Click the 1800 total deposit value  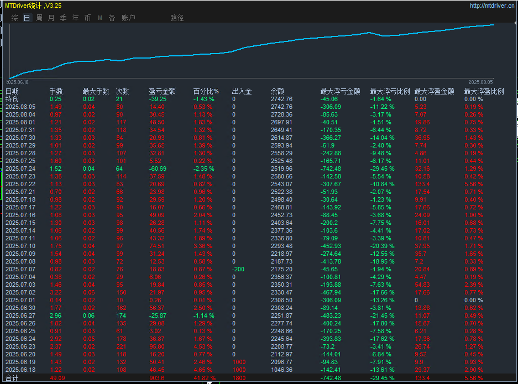[x=239, y=378]
